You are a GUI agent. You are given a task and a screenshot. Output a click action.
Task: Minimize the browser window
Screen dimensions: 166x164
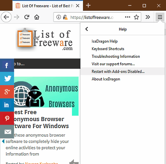pyautogui.click(x=130, y=6)
